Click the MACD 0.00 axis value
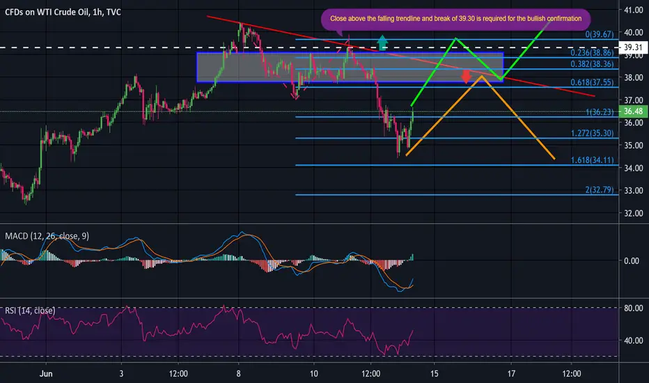Viewport: 649px width, 383px height. [632, 261]
